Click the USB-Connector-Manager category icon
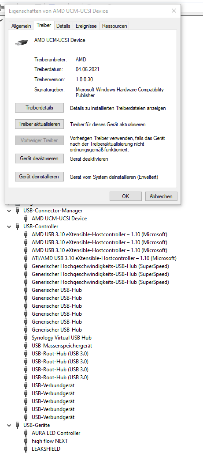This screenshot has height=453, width=203. click(18, 211)
